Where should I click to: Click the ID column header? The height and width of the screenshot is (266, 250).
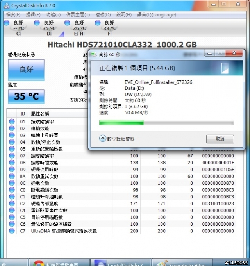point(23,114)
